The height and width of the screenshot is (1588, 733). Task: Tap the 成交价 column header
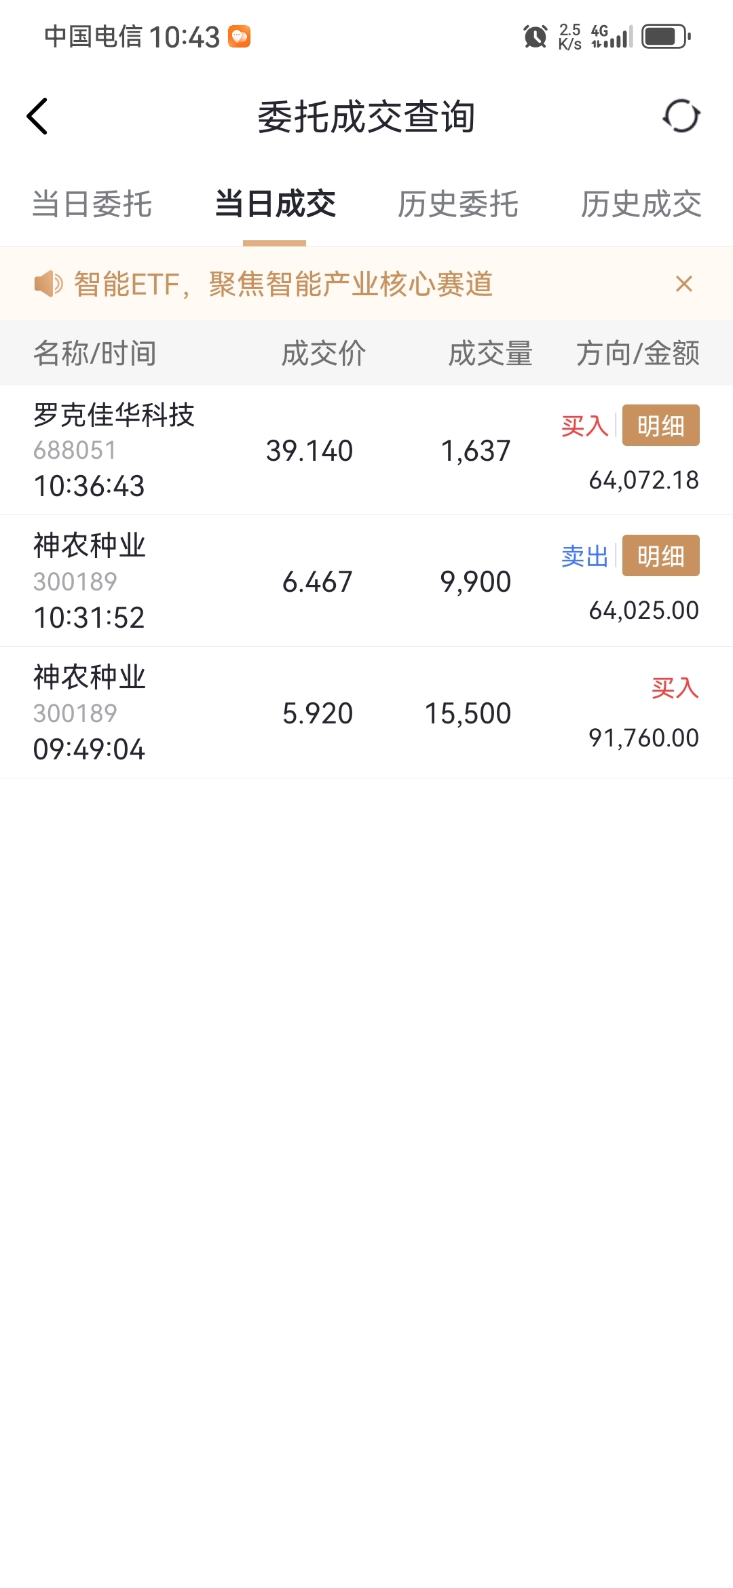(x=324, y=354)
